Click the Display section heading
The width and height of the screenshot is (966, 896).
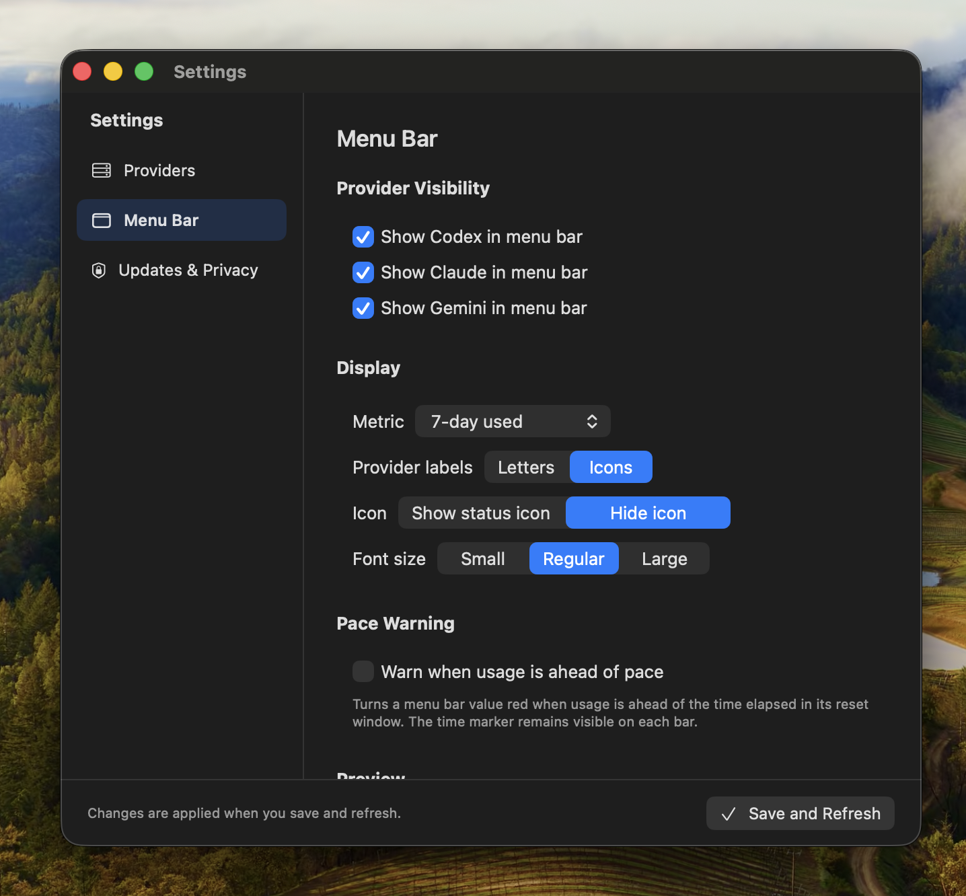369,368
